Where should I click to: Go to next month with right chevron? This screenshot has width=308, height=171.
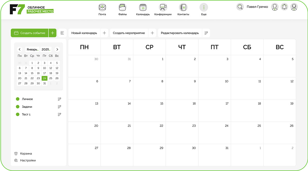(57, 49)
